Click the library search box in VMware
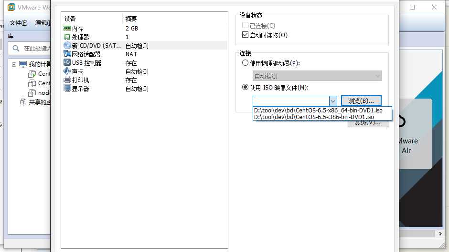This screenshot has height=252, width=449. tap(30, 48)
